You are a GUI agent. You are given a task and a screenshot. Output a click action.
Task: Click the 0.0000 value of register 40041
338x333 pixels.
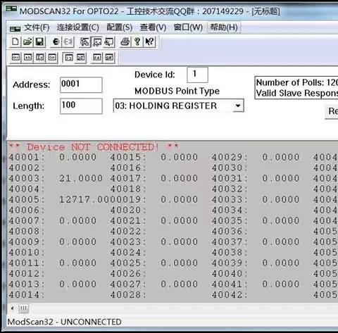[x=280, y=284]
